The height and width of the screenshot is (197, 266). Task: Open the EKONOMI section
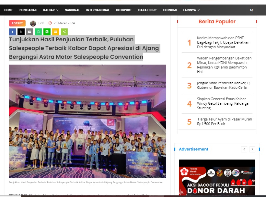(170, 10)
